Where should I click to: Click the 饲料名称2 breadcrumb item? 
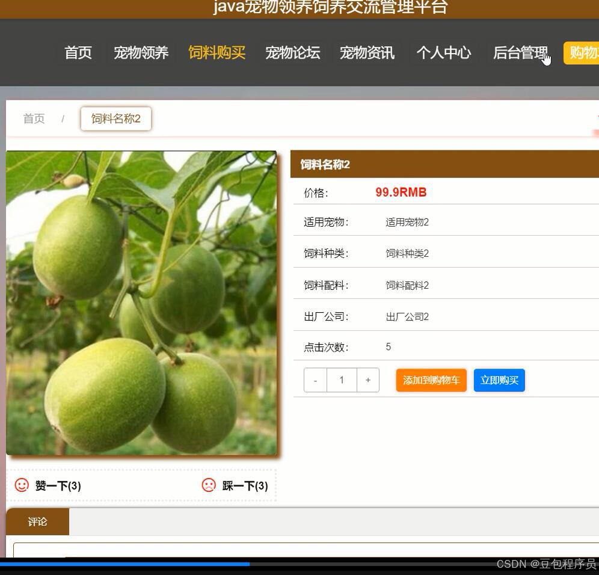[x=115, y=118]
